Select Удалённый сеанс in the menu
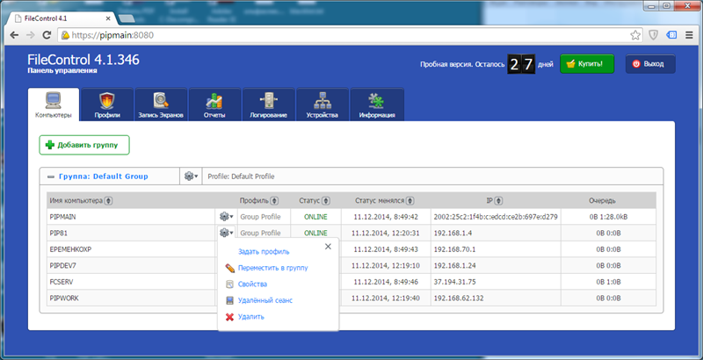This screenshot has width=703, height=360. (x=265, y=300)
